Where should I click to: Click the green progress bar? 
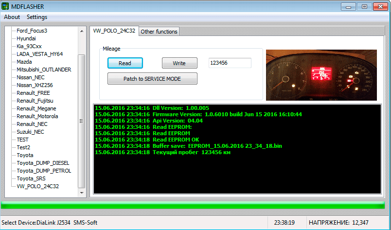click(195, 205)
